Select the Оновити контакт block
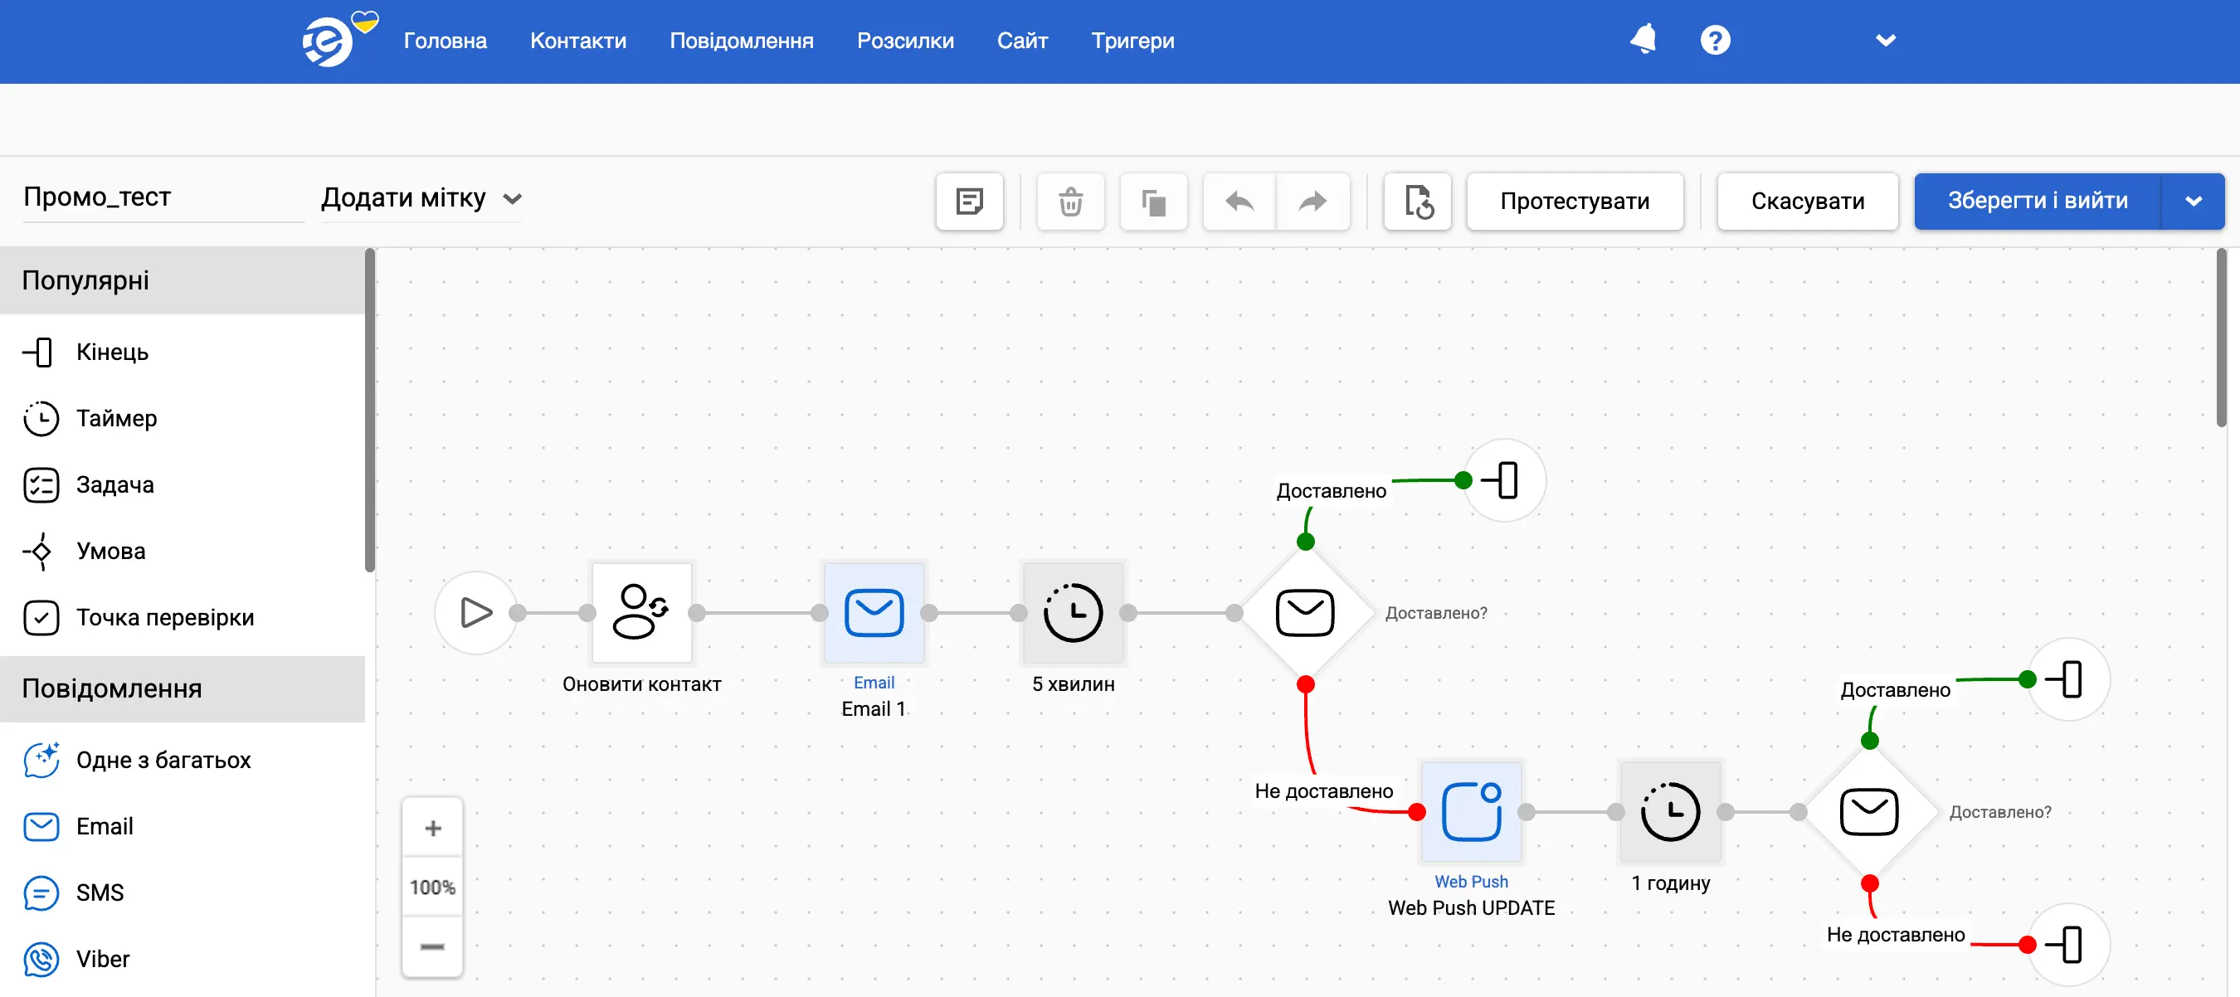 (642, 613)
